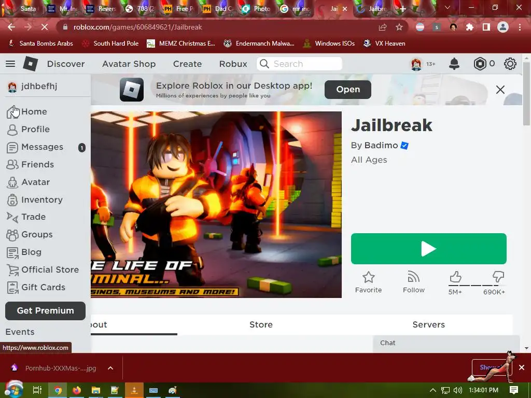Open the Robux menu item
Viewport: 531px width, 398px height.
tap(233, 64)
